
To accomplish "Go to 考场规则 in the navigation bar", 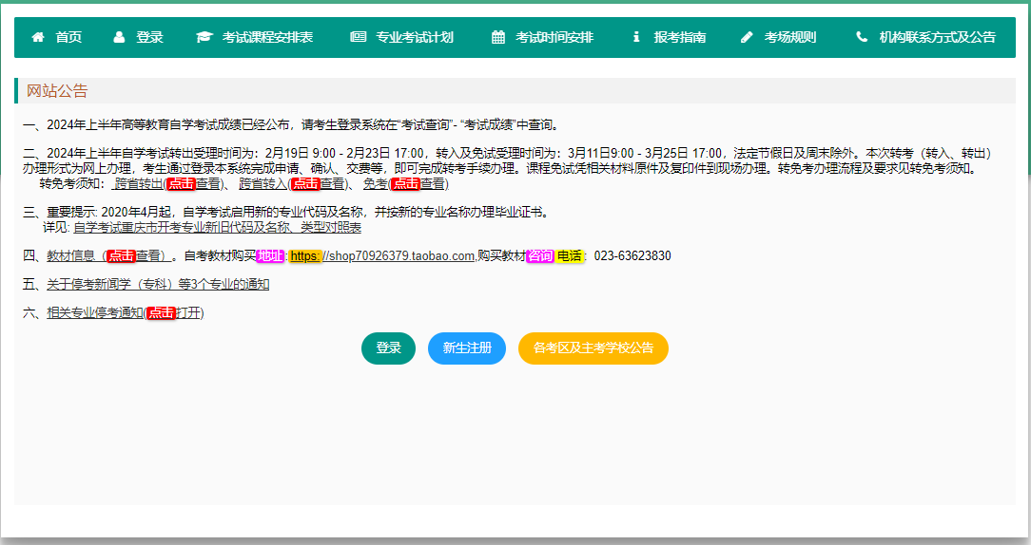I will point(789,38).
